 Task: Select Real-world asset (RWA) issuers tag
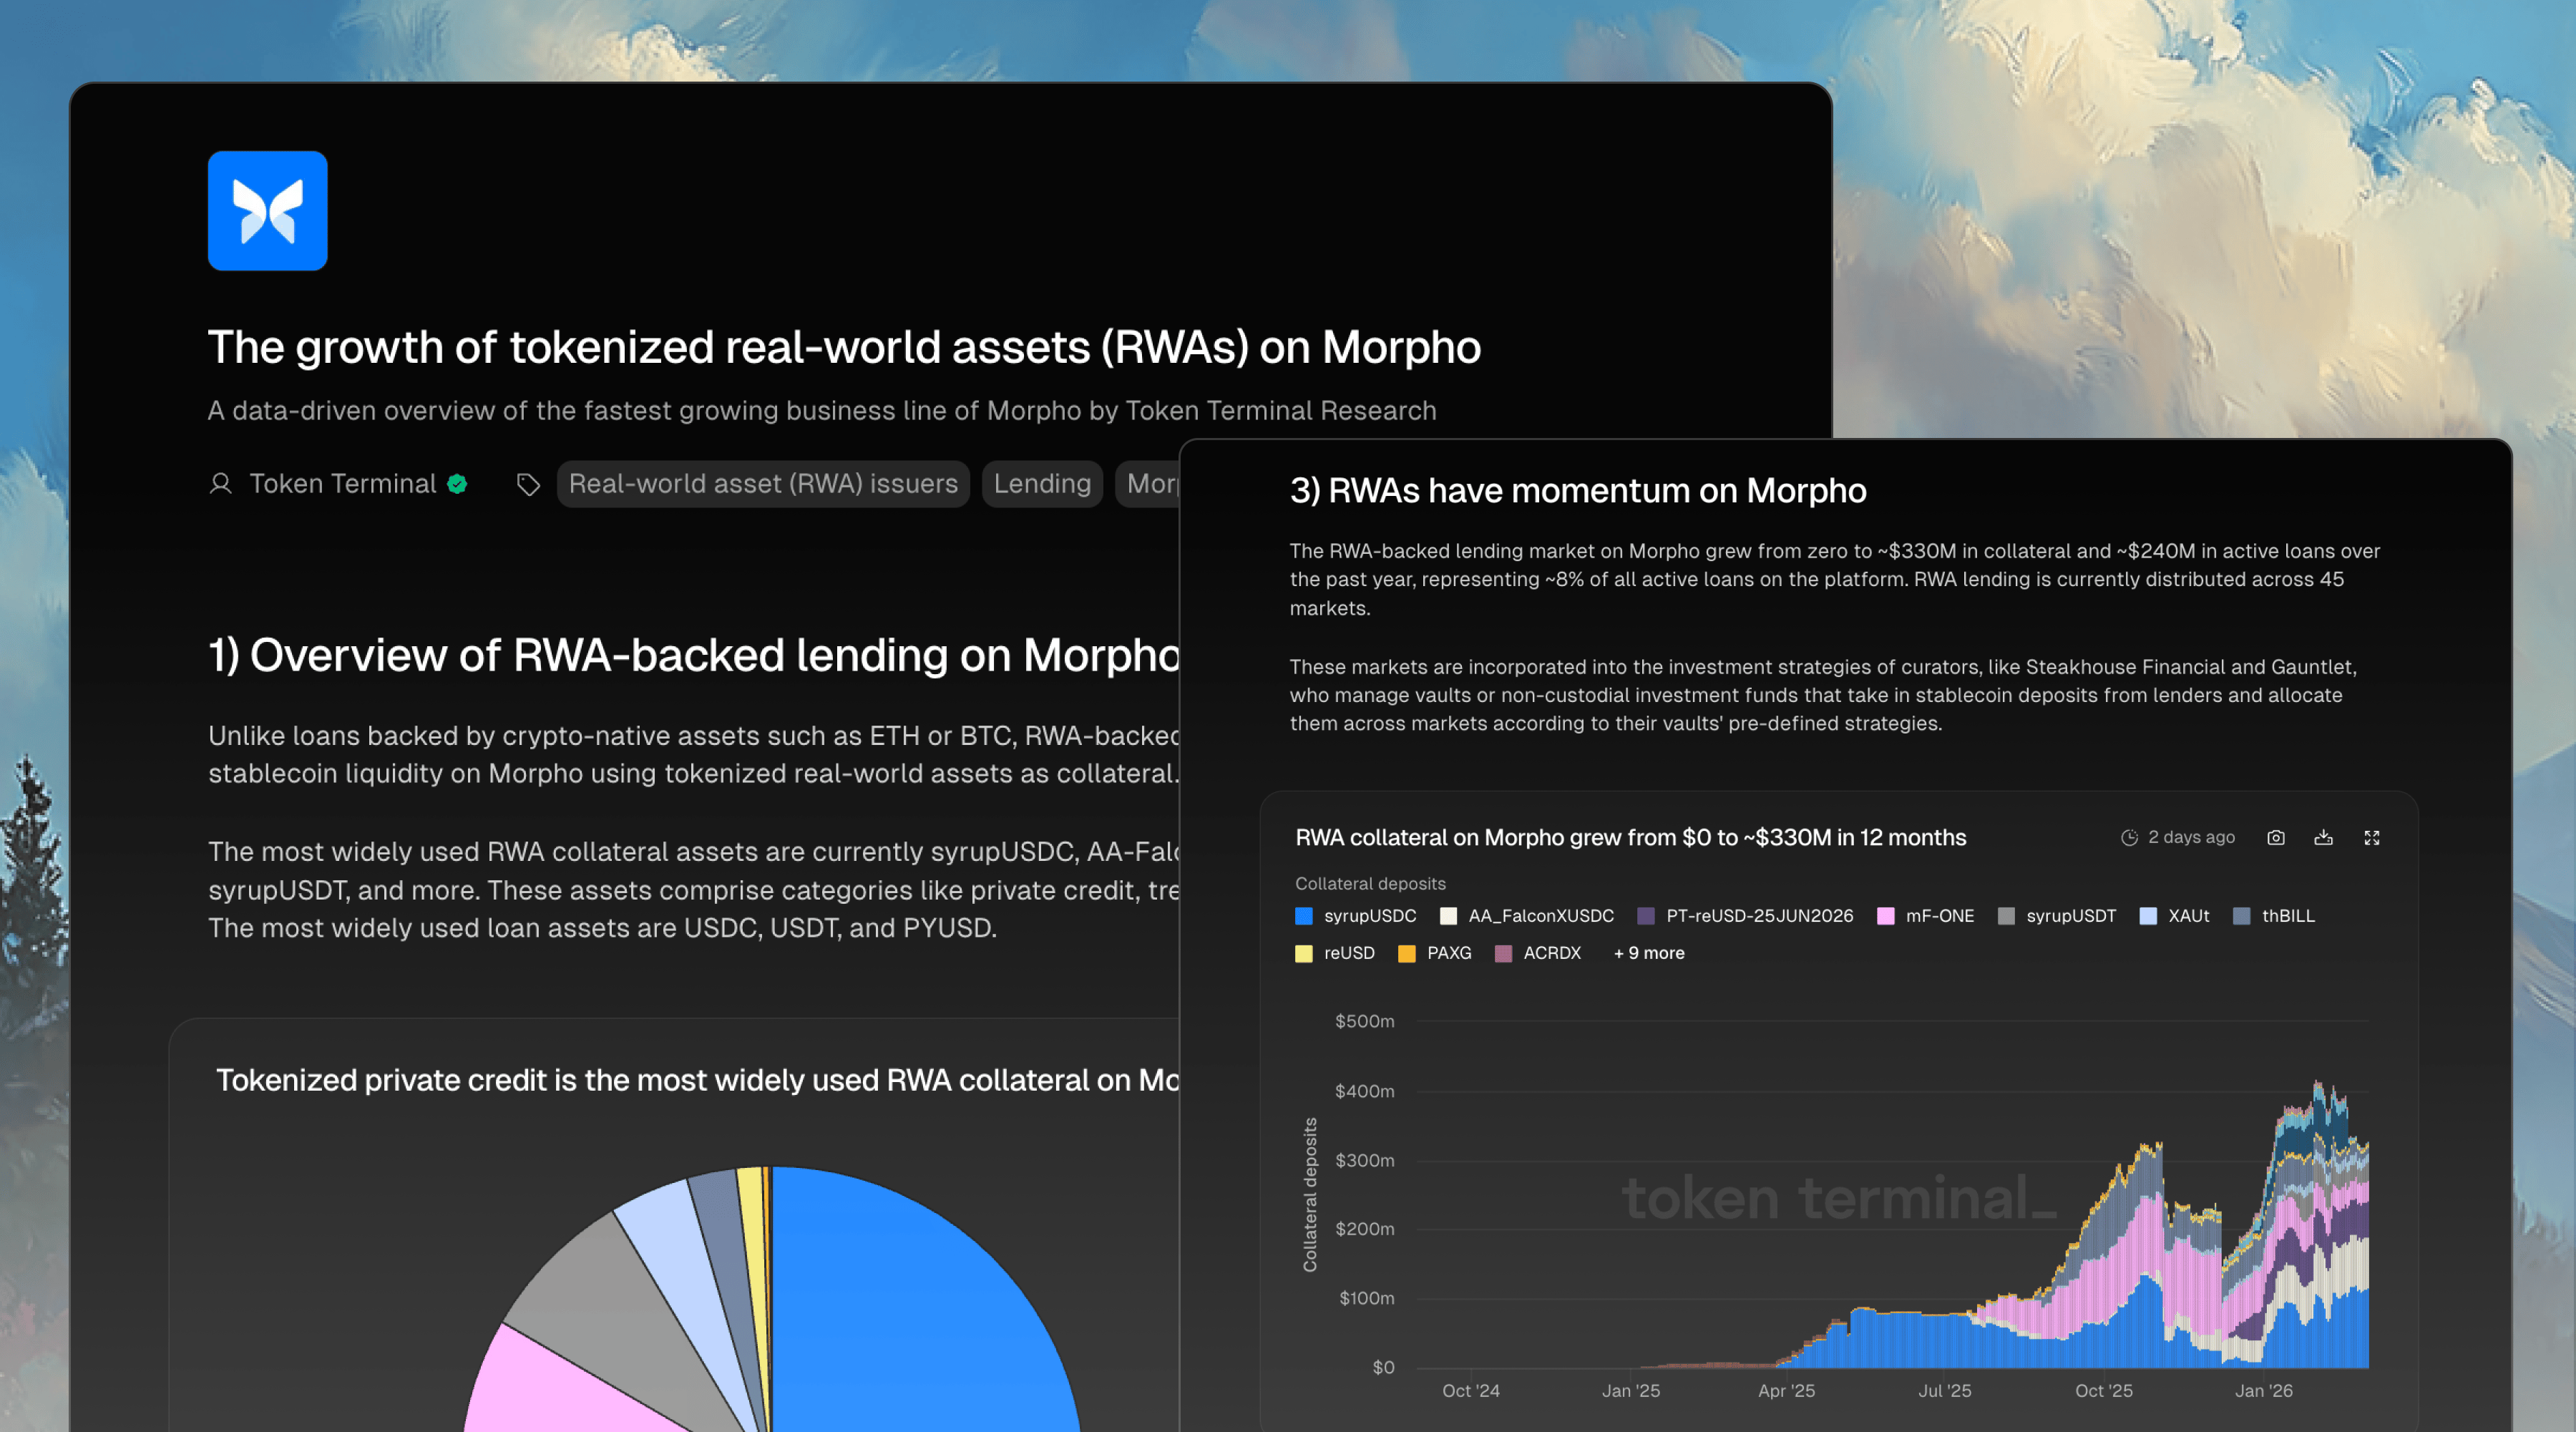[x=762, y=484]
